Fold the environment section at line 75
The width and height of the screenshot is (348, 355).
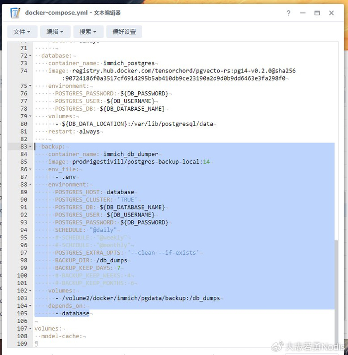tap(30, 86)
